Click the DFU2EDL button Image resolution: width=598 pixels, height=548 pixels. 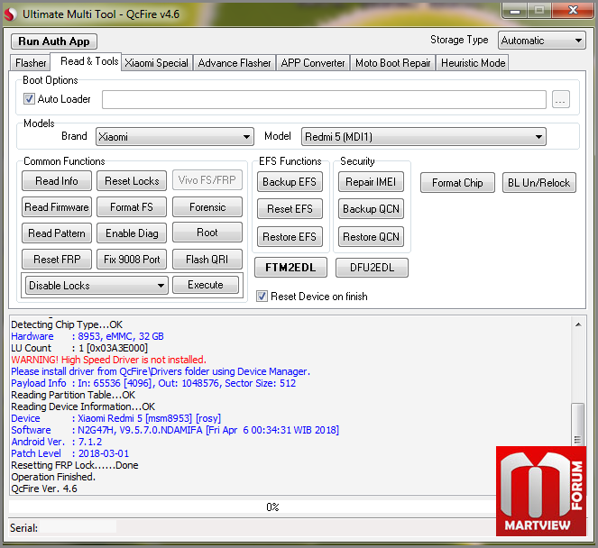(372, 268)
